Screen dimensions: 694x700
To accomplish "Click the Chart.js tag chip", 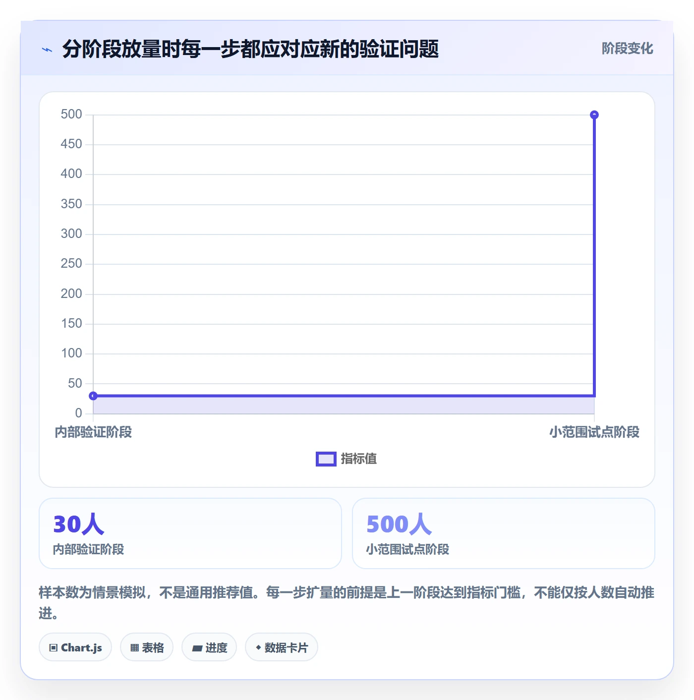I will point(75,647).
